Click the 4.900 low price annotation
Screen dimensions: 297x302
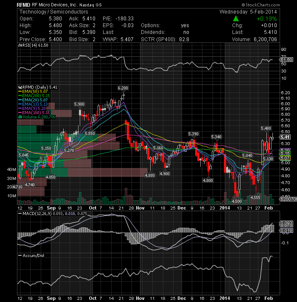[x=165, y=174]
